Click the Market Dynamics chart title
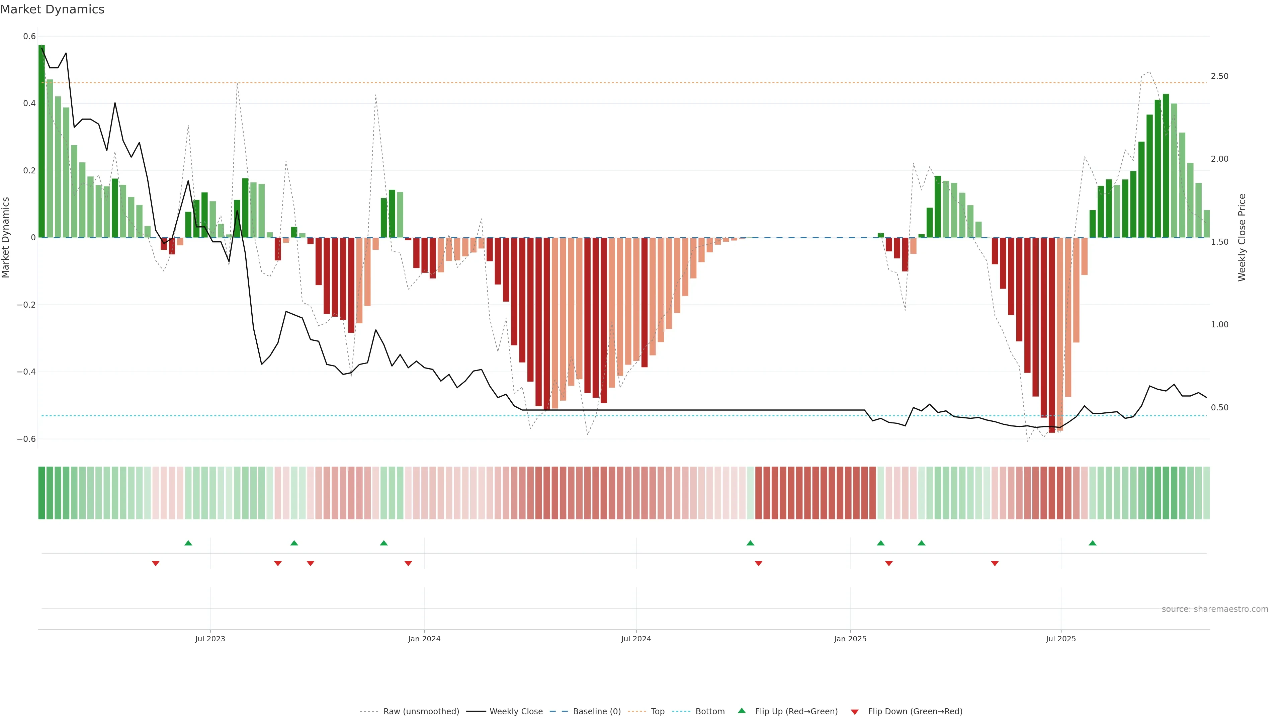 [53, 9]
